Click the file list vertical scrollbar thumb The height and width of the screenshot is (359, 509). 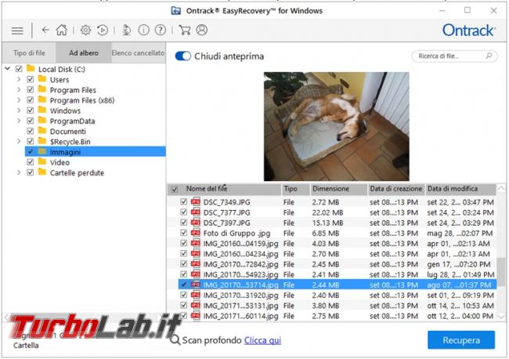(x=501, y=271)
